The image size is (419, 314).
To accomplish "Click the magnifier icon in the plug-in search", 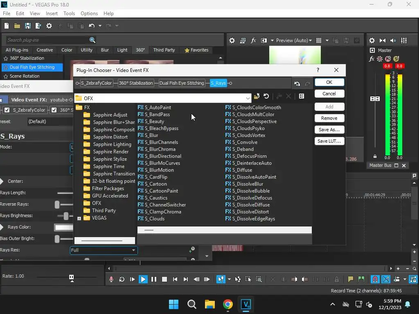I will [x=92, y=40].
